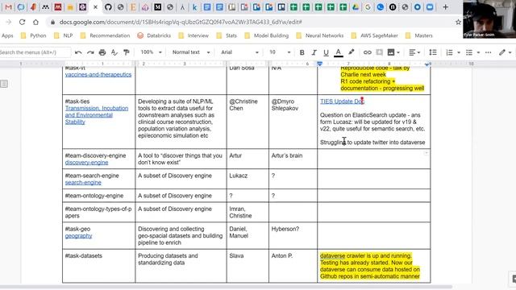Expand the bulleted list style dropdown arrow

pyautogui.click(x=478, y=52)
